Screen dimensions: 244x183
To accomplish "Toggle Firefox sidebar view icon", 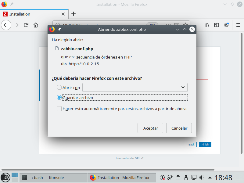I will tap(217, 25).
